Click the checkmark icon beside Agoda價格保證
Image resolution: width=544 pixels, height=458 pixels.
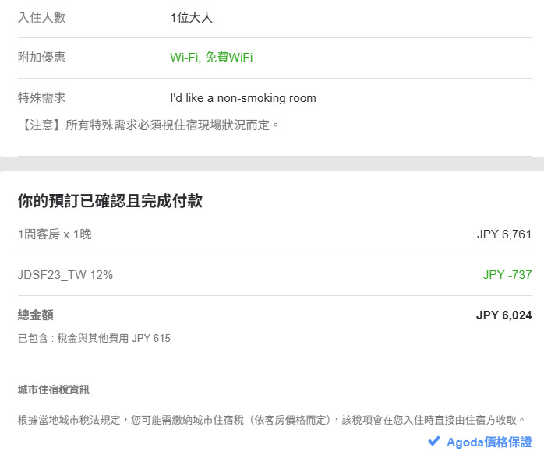click(434, 442)
